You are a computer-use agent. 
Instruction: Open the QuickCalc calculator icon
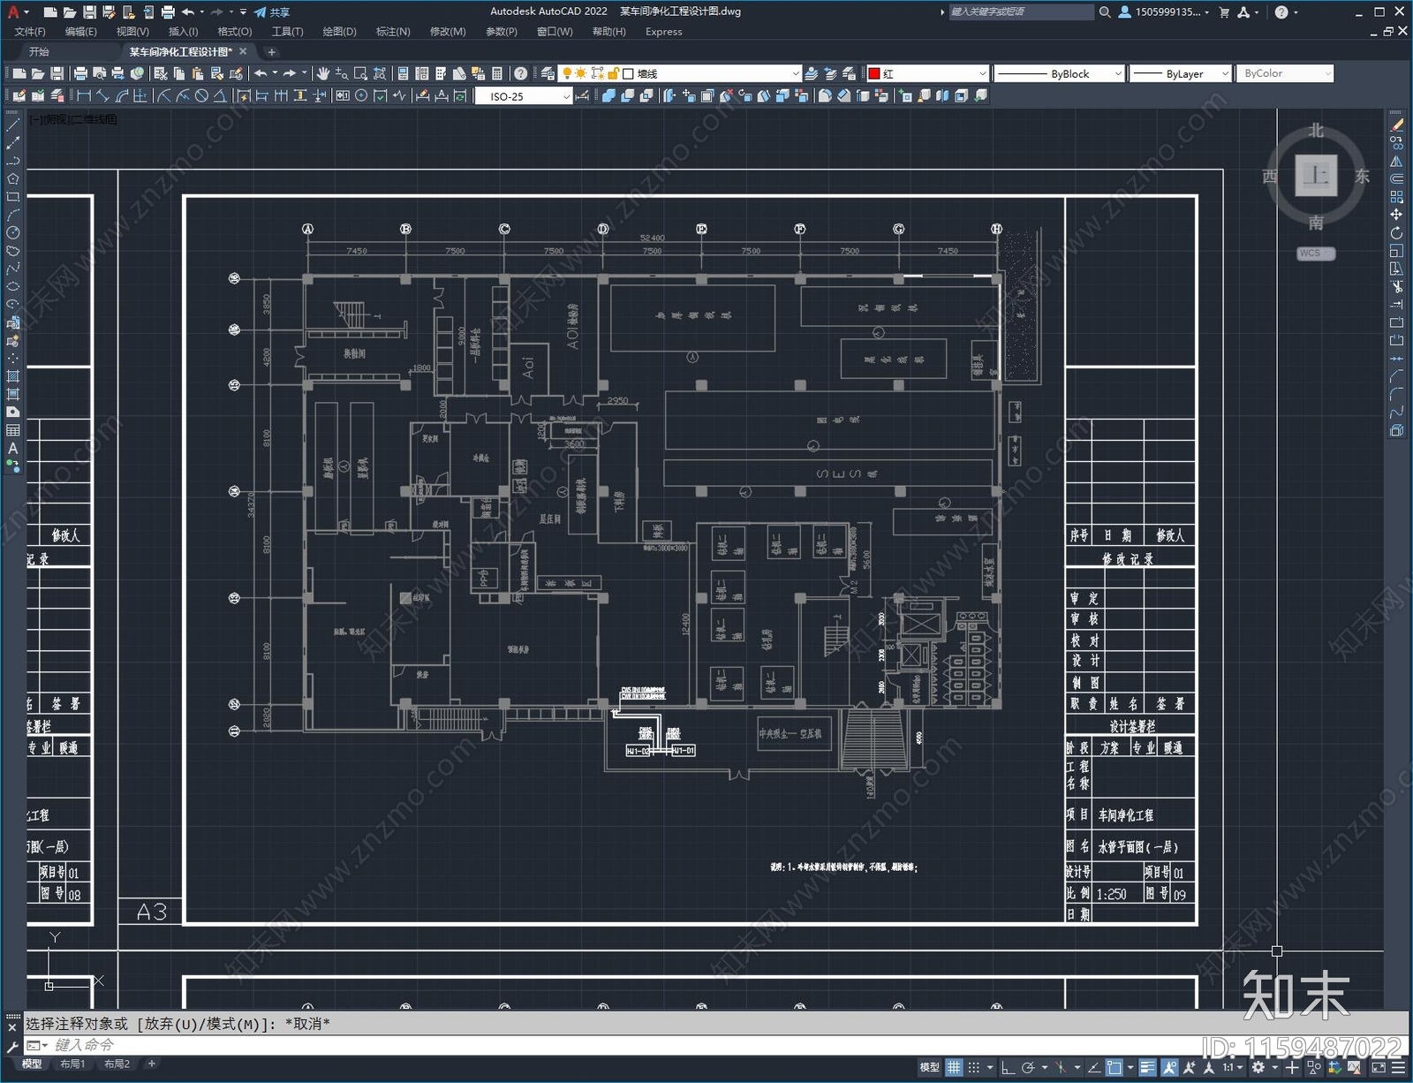point(497,73)
